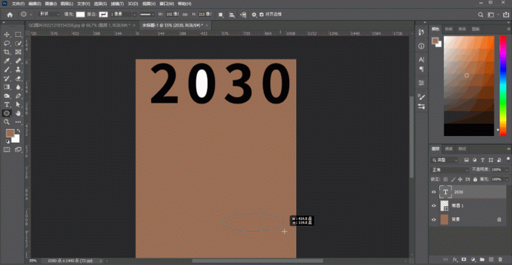The width and height of the screenshot is (512, 265).
Task: Select the Horizontal Type tool
Action: click(7, 105)
